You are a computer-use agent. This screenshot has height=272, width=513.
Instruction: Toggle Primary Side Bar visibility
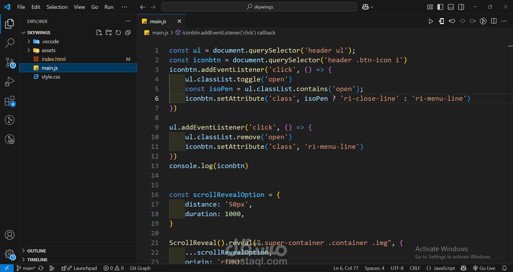tap(440, 7)
